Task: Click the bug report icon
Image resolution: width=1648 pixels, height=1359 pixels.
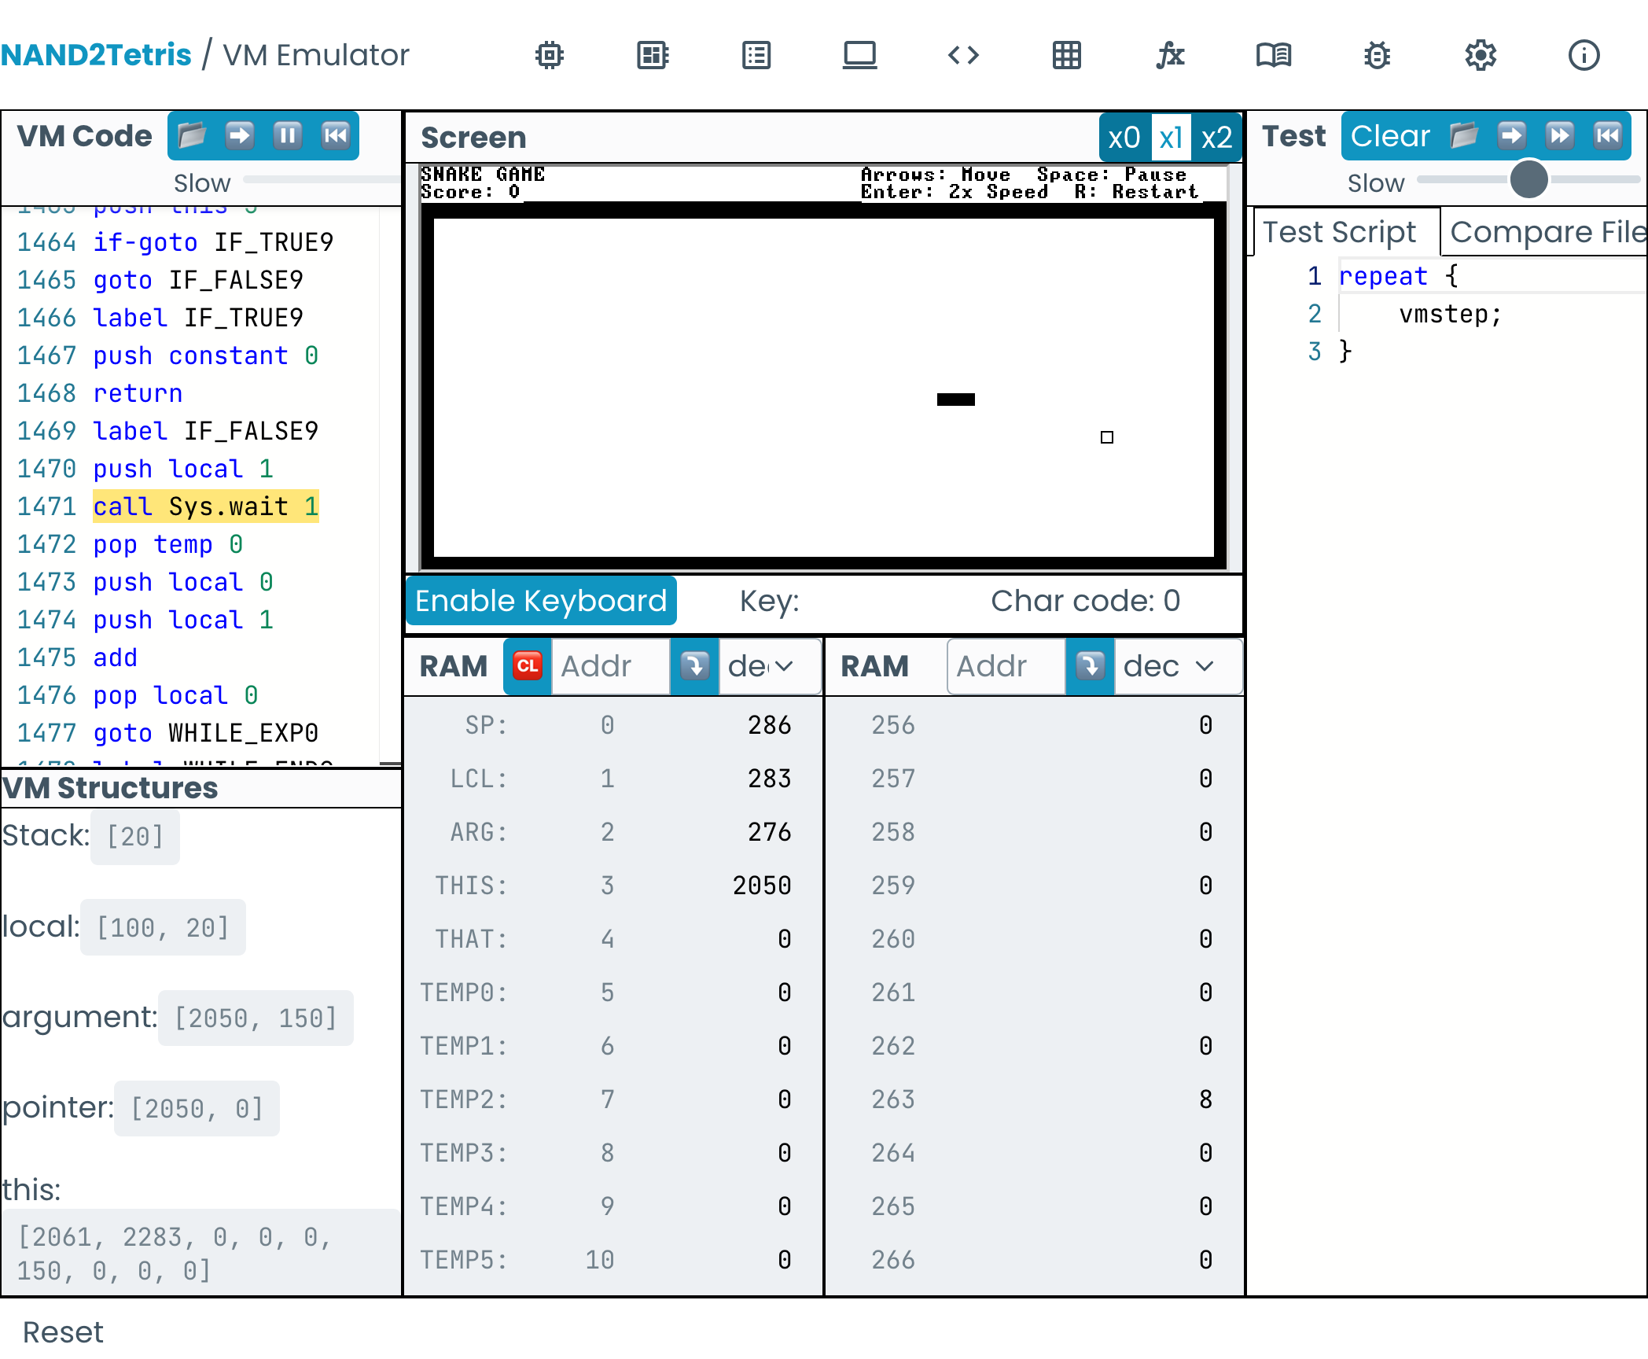Action: point(1377,55)
